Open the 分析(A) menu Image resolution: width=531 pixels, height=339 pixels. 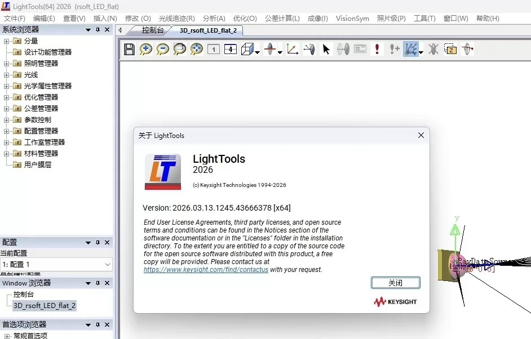pyautogui.click(x=214, y=18)
